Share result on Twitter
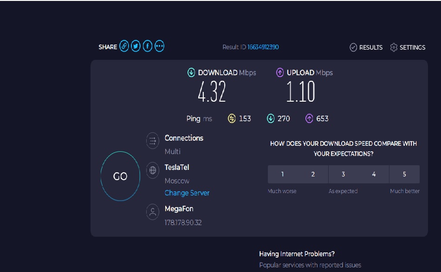Image resolution: width=441 pixels, height=272 pixels. tap(136, 46)
